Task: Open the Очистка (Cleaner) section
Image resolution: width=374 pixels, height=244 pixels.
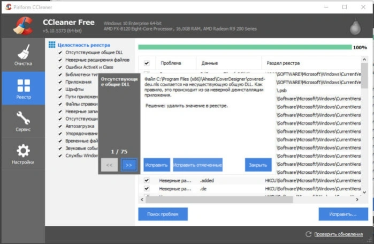Action: [23, 55]
